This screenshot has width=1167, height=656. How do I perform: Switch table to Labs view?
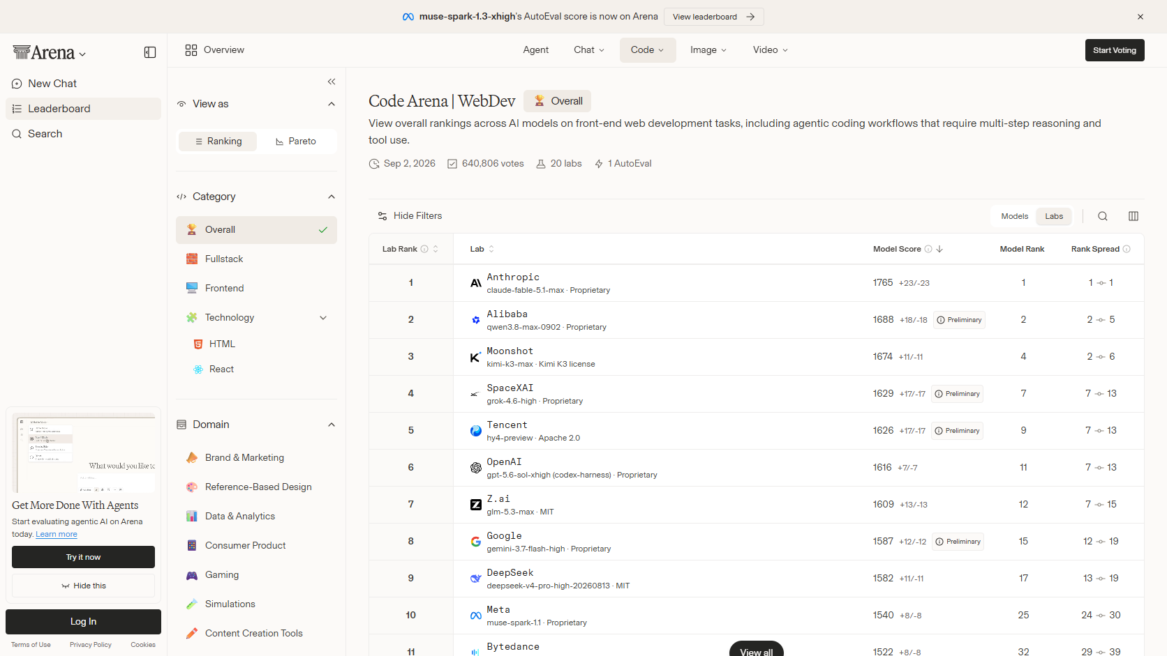point(1054,216)
